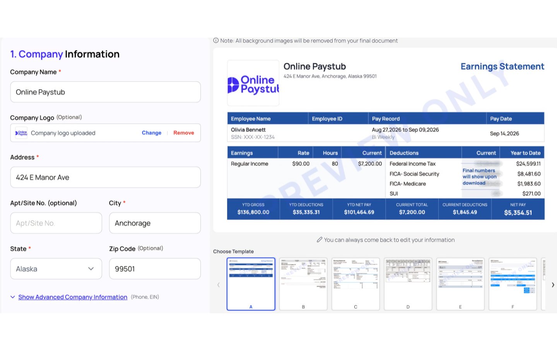Click the $24,599.11 year to date value

coord(528,164)
